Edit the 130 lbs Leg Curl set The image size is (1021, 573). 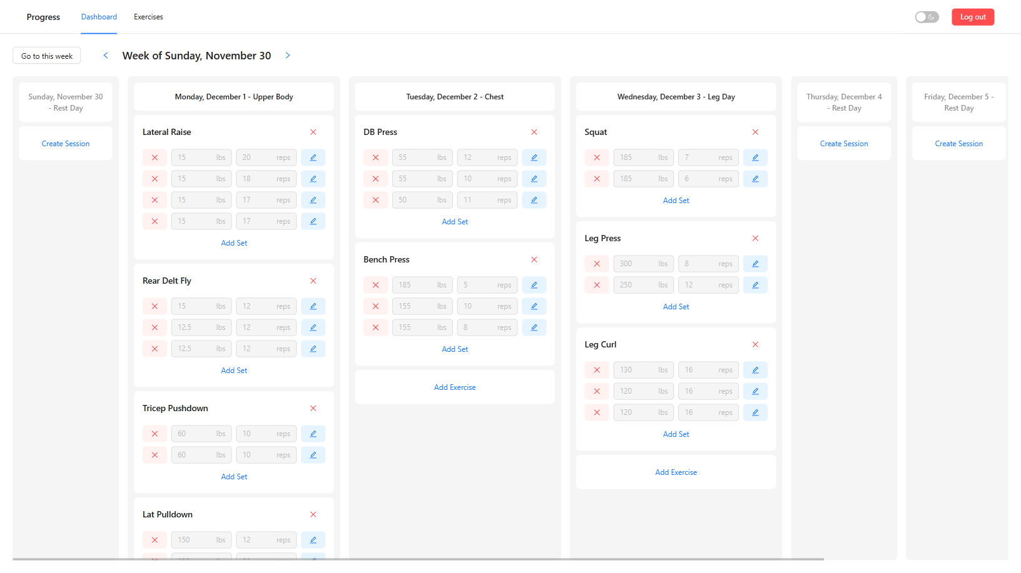click(x=755, y=370)
